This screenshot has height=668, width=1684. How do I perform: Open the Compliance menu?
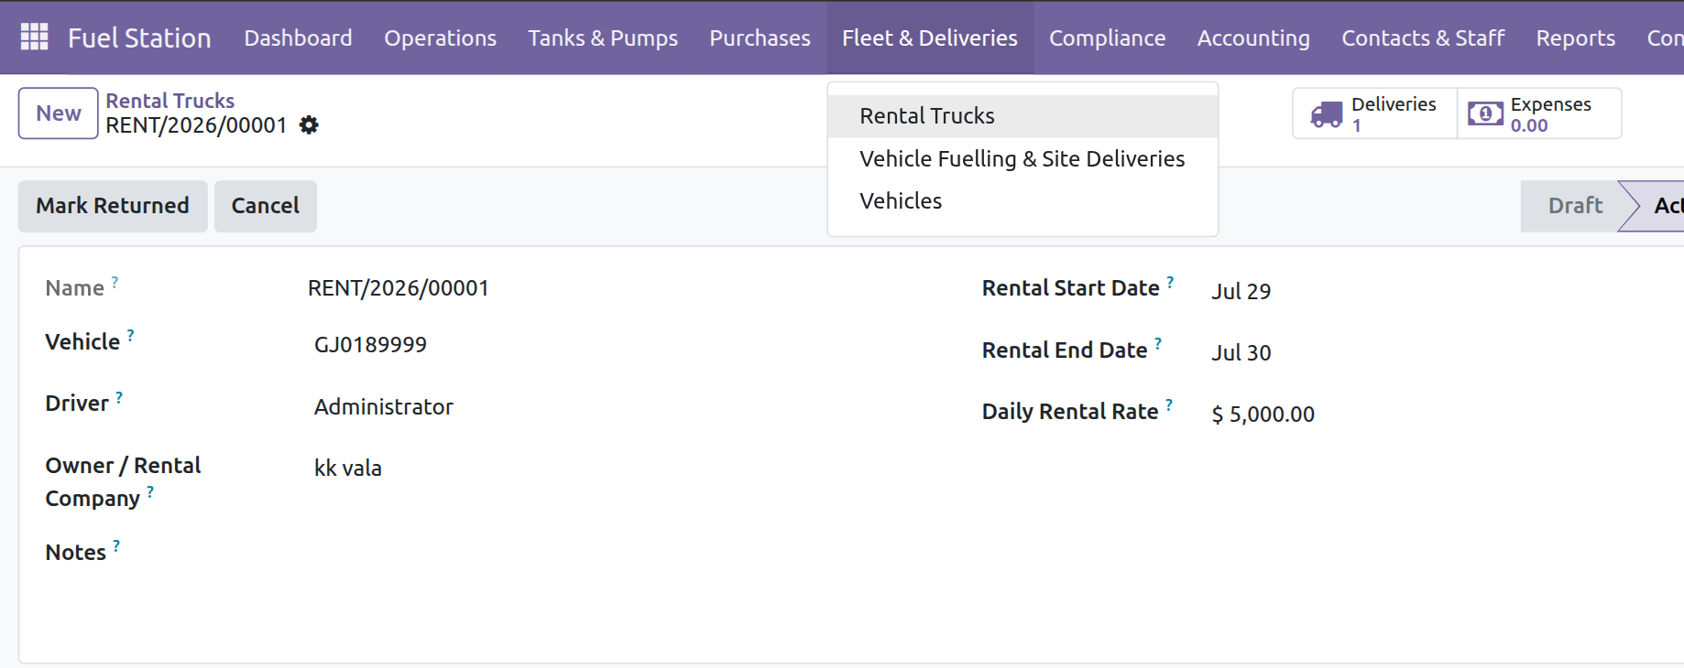coord(1108,38)
